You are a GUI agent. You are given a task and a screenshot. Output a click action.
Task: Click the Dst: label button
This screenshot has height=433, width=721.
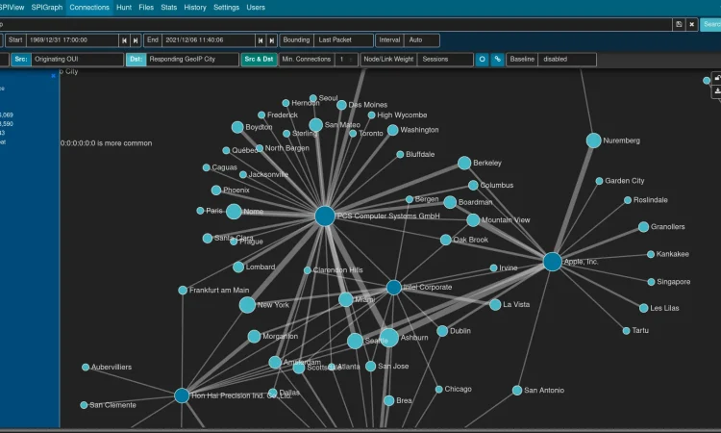point(137,60)
